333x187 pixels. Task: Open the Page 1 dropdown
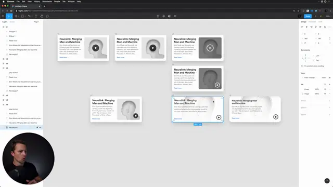[36, 22]
